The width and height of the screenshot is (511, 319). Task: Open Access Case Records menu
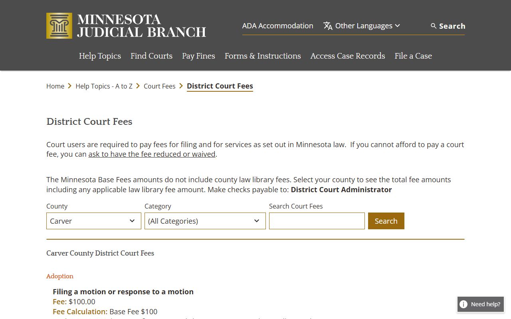coord(348,56)
